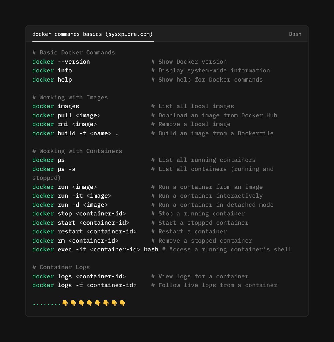Viewport: 334px width, 342px height.
Task: Click '# Run a container in detached mode' comment
Action: click(x=212, y=205)
